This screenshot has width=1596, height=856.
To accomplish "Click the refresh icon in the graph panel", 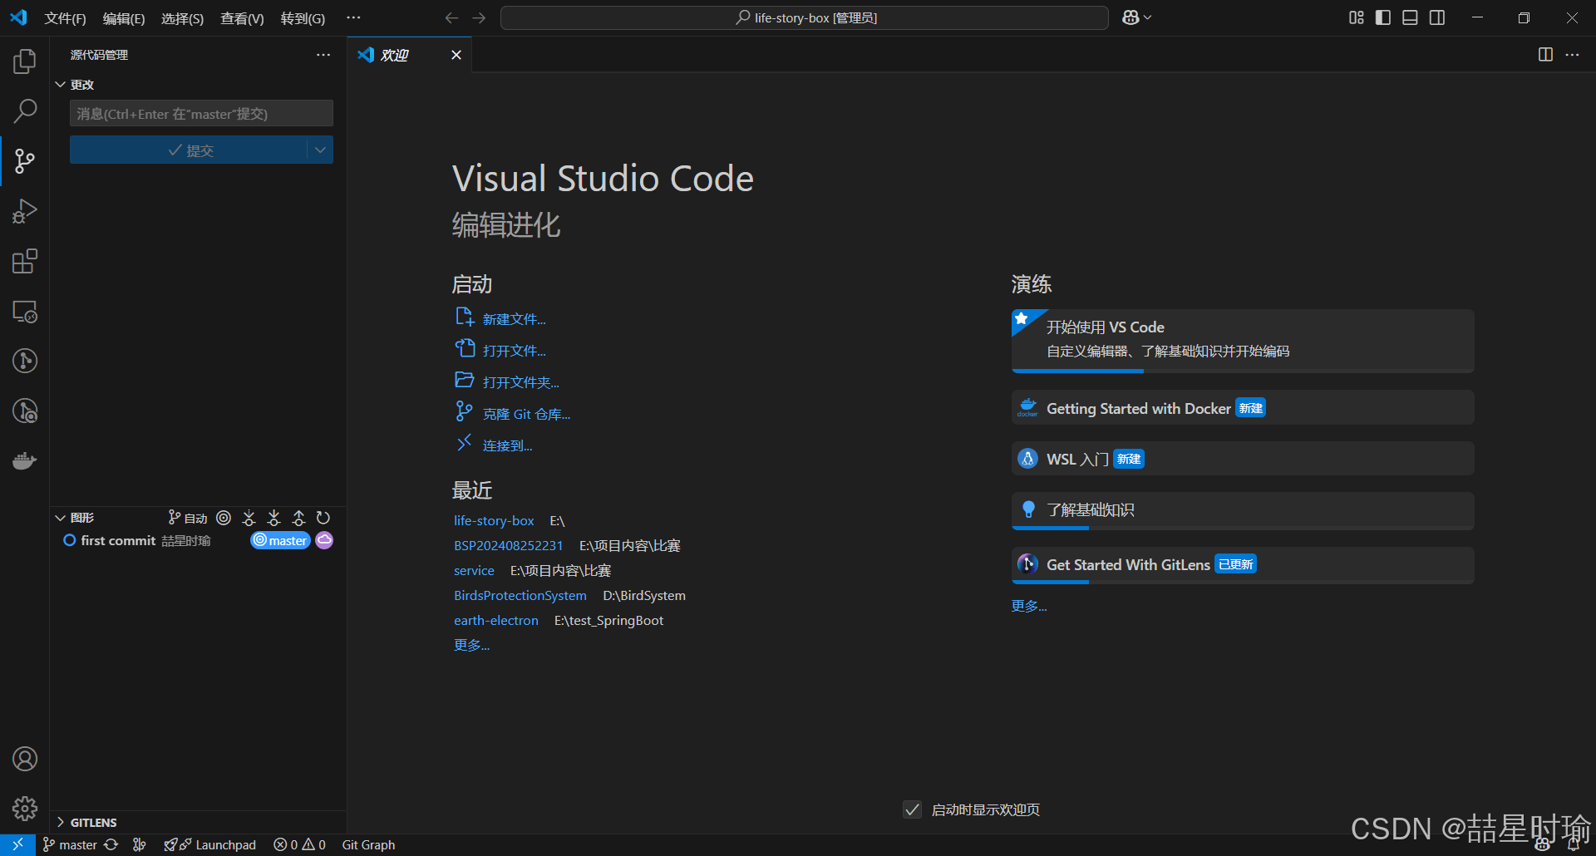I will coord(323,518).
